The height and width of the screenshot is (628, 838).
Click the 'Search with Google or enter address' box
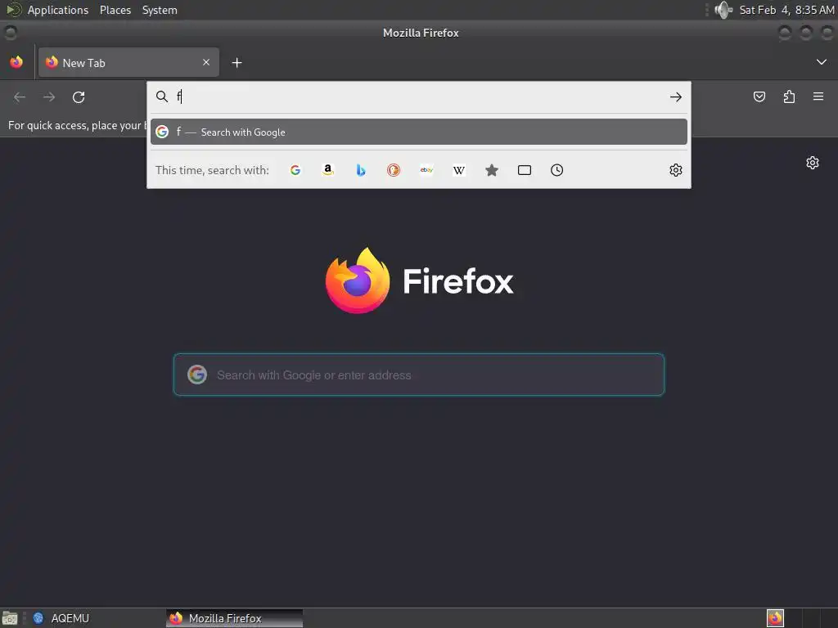coord(419,375)
